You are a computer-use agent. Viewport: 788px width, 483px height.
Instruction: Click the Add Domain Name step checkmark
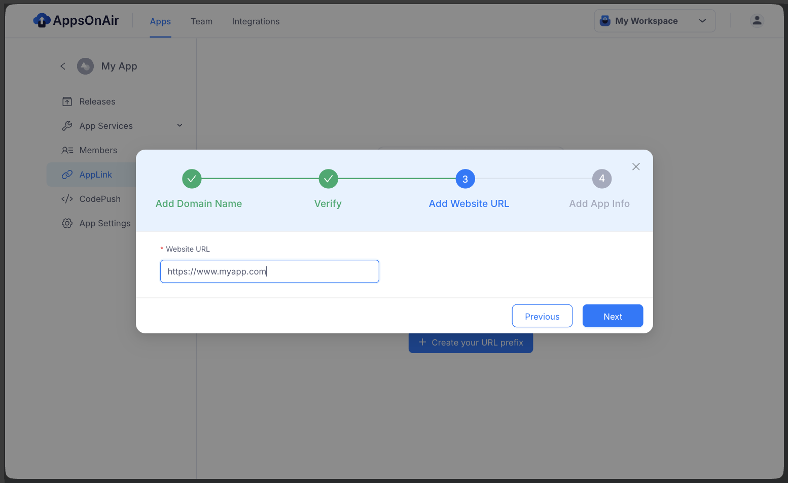(192, 179)
